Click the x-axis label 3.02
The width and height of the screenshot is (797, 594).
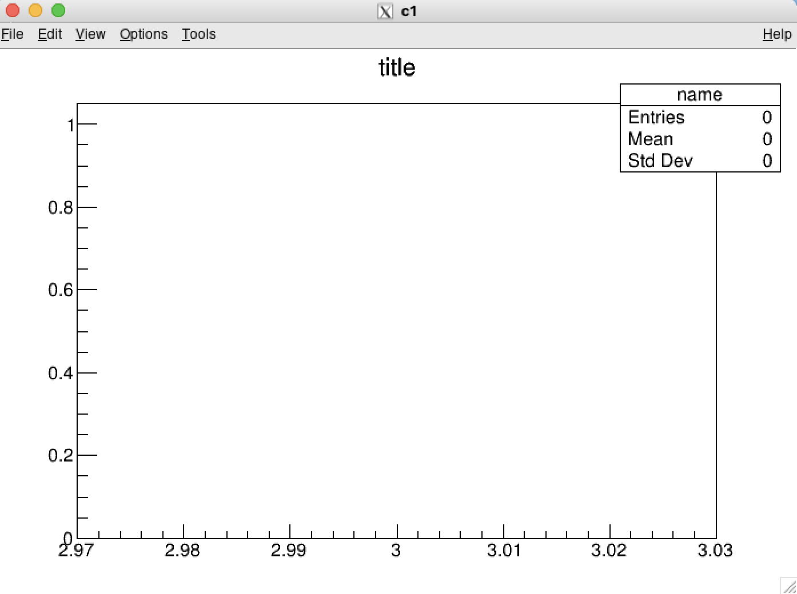tap(609, 551)
